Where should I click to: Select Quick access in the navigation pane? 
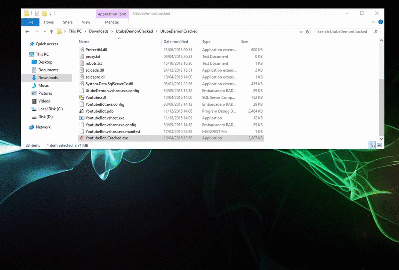47,44
